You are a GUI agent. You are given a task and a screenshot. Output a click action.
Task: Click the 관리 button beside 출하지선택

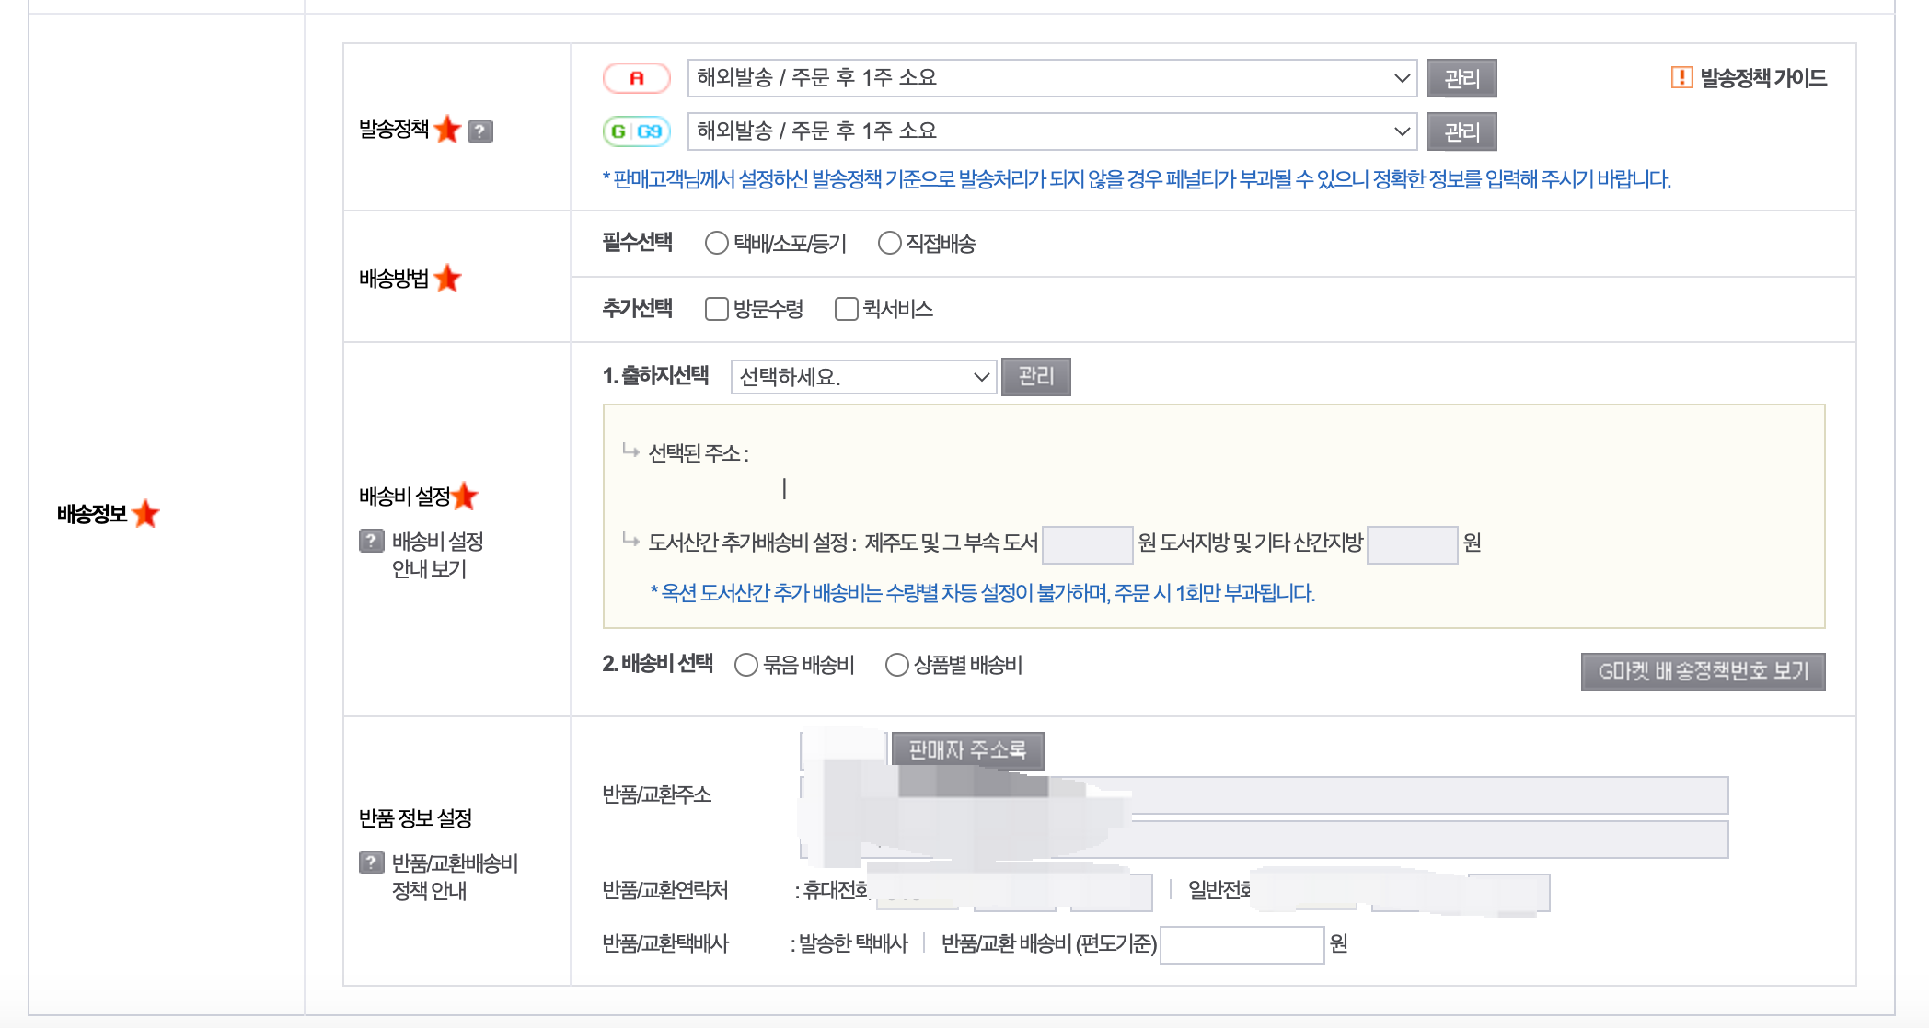1035,376
